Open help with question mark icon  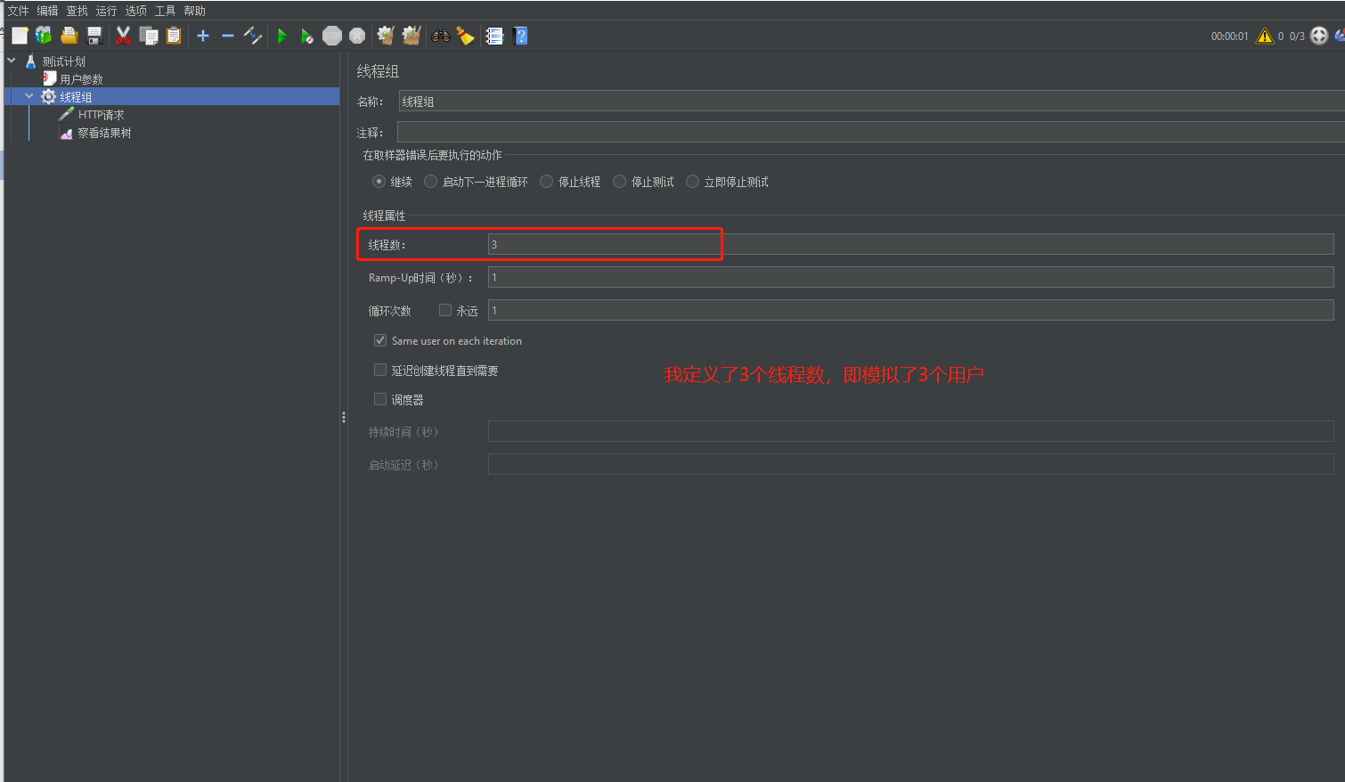tap(521, 36)
